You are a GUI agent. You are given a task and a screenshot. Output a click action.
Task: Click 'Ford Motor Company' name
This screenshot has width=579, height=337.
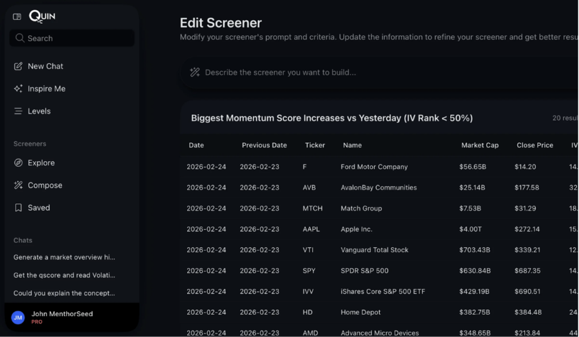click(x=374, y=167)
